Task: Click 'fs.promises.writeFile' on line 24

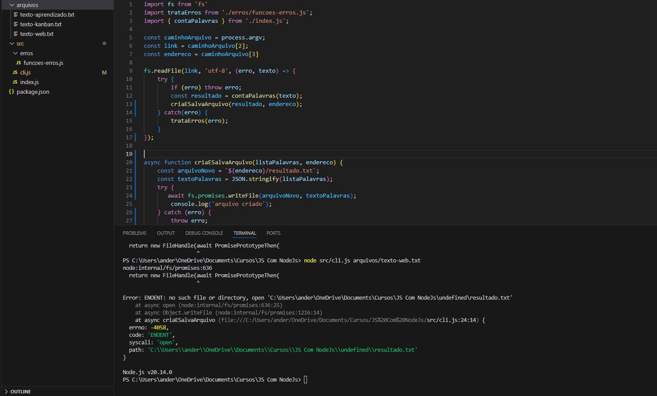Action: (223, 195)
